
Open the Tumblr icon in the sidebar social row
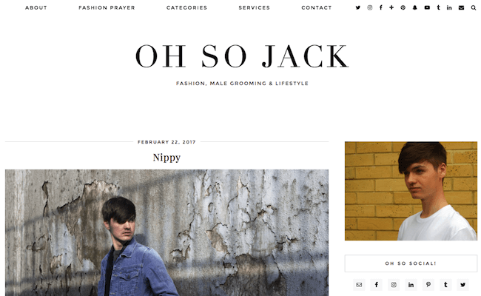[x=445, y=285]
